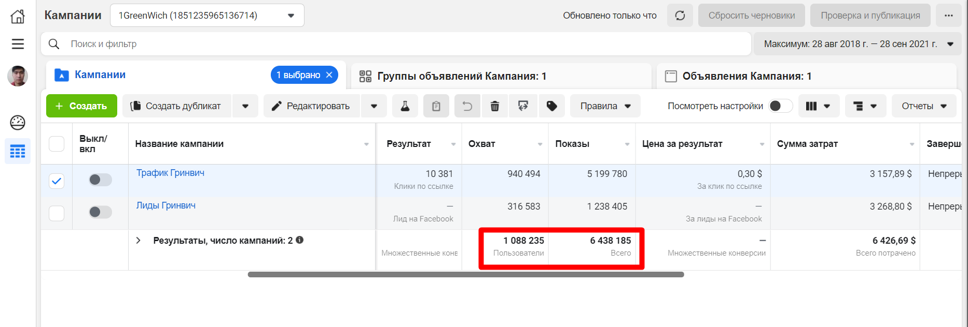Enable the Посмотреть настройки toggle
Viewport: 968px width, 327px height.
(x=780, y=106)
